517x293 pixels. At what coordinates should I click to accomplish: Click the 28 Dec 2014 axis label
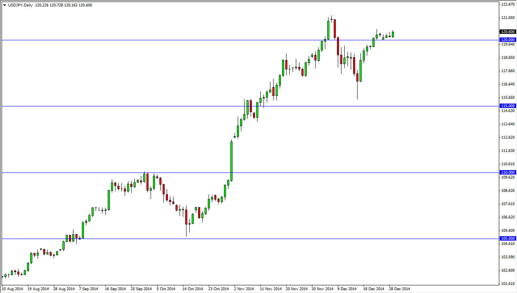click(x=400, y=289)
